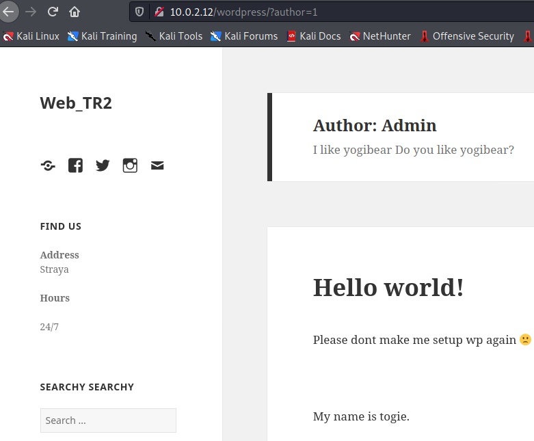Open the Twitter social icon
Viewport: 534px width, 441px height.
click(103, 165)
